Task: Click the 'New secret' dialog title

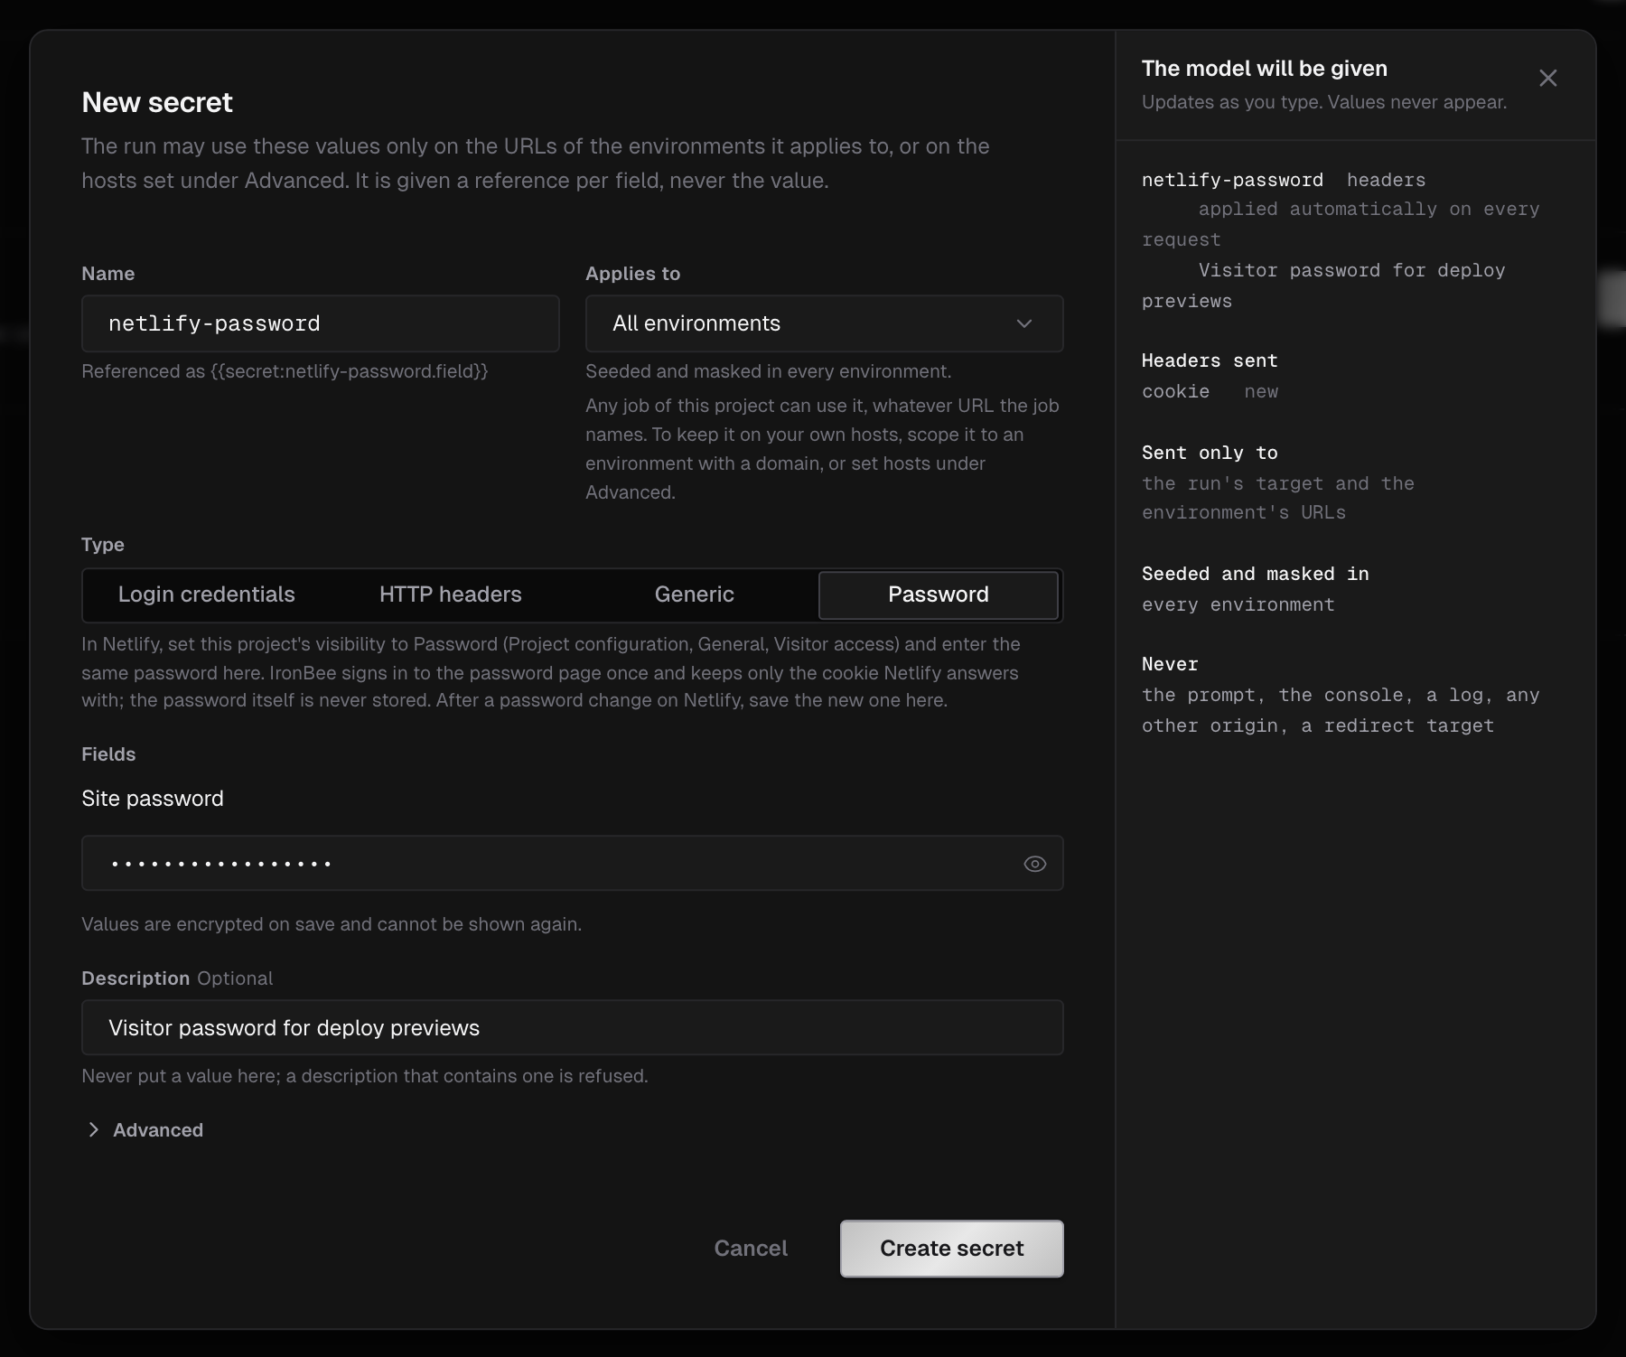Action: pyautogui.click(x=157, y=103)
